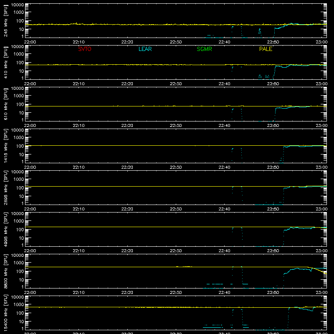The height and width of the screenshot is (334, 334).
Task: Click 22:40 below the 8800 MHz panel
Action: pyautogui.click(x=224, y=293)
